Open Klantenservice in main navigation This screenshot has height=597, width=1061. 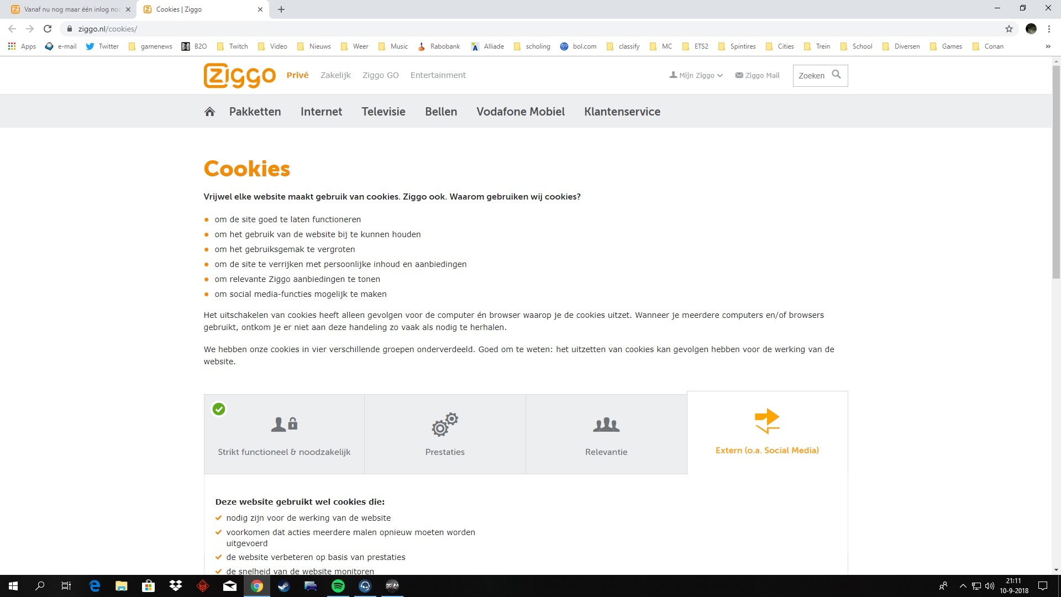point(622,112)
